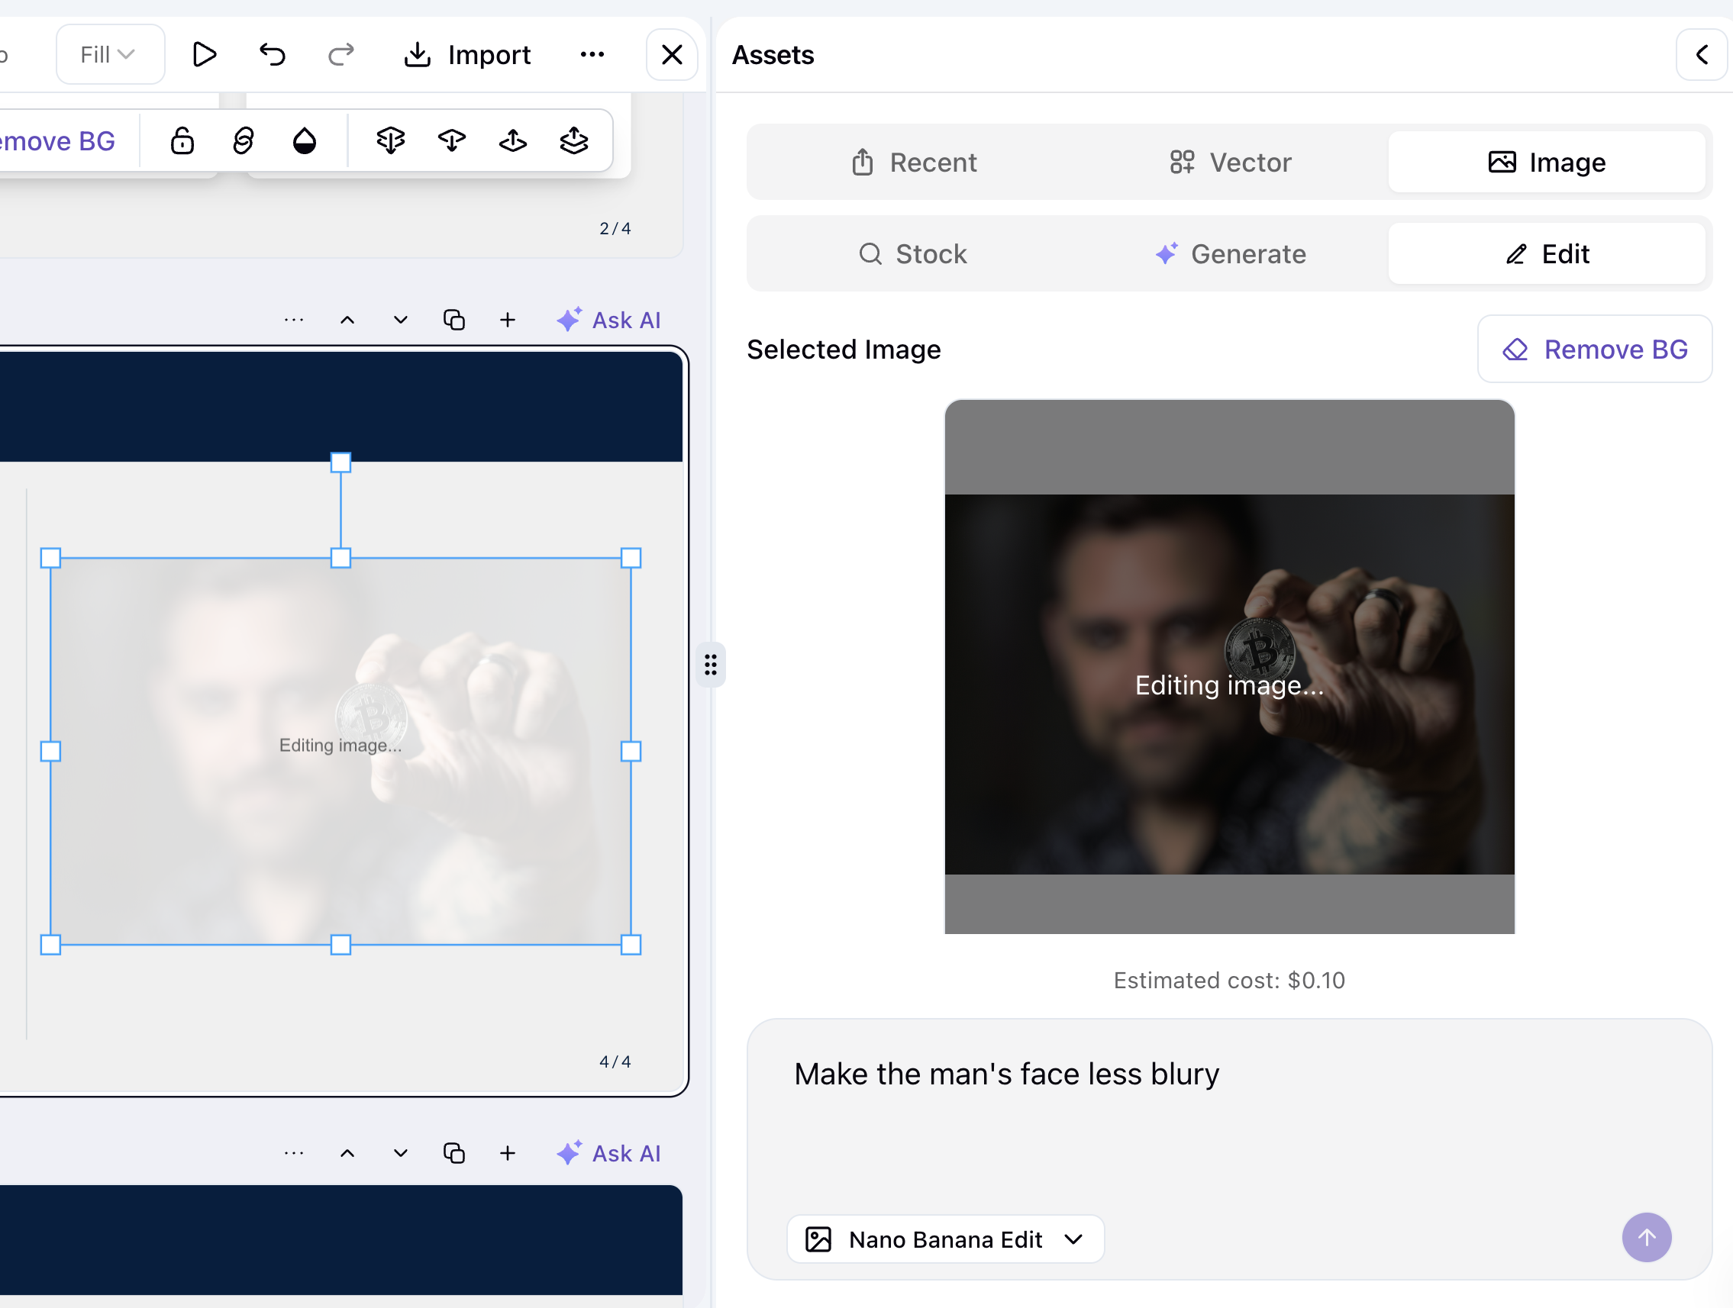Click the lock icon in the floating toolbar
This screenshot has width=1733, height=1308.
click(x=182, y=140)
